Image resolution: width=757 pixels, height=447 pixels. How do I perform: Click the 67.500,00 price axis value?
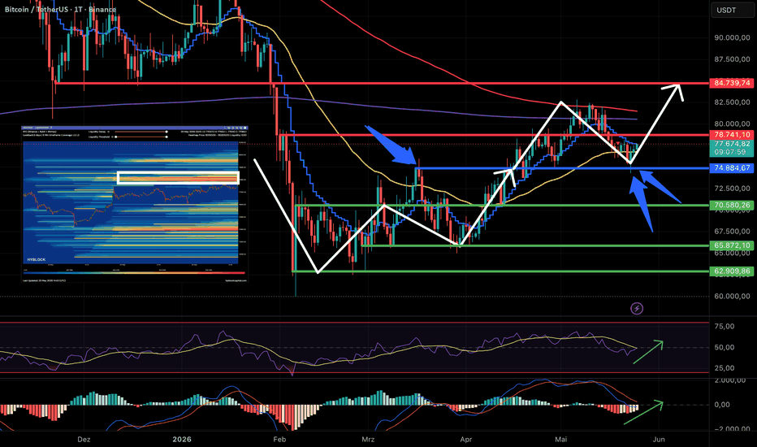pos(733,232)
